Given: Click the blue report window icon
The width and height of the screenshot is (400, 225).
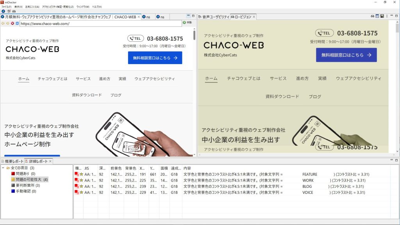Looking at the screenshot, I should point(377,16).
